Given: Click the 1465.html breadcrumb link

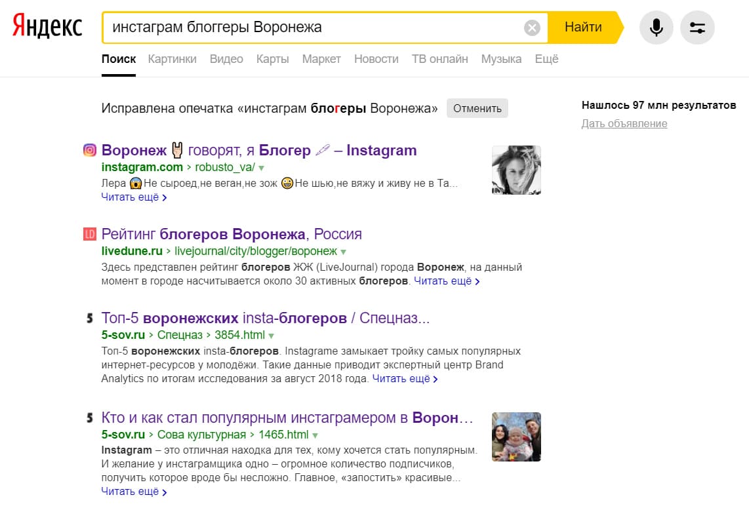Looking at the screenshot, I should 284,435.
